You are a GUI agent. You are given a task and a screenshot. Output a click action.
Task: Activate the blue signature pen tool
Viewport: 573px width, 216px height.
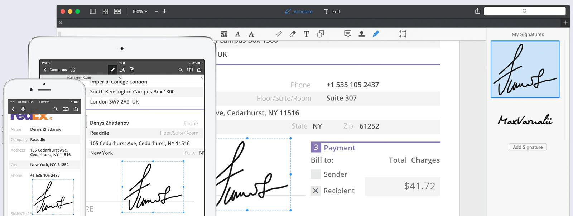(375, 34)
